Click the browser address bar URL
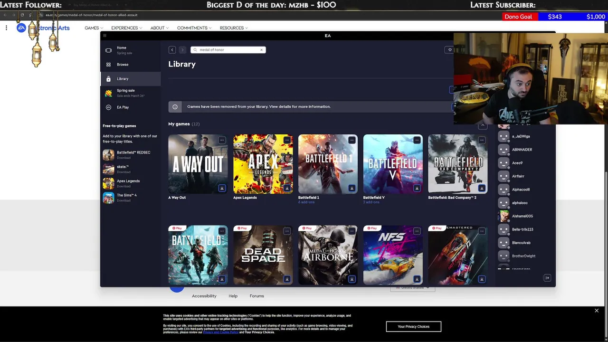 [x=92, y=15]
